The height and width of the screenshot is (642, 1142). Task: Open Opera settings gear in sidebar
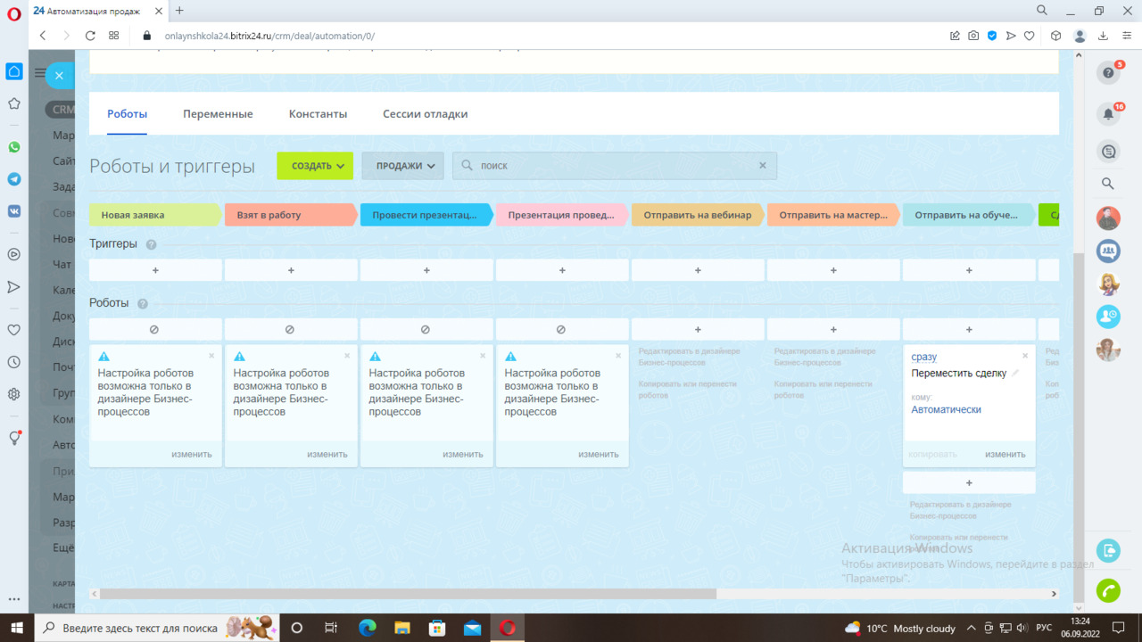(x=14, y=394)
